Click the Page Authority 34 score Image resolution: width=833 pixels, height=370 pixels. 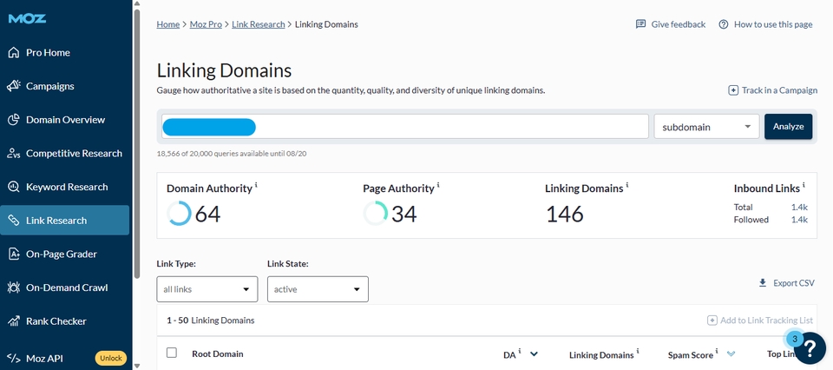[x=404, y=214]
